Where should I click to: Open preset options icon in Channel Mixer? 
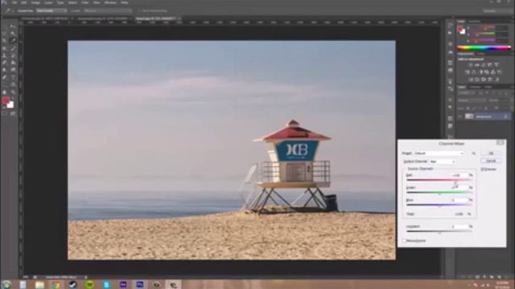pyautogui.click(x=474, y=153)
